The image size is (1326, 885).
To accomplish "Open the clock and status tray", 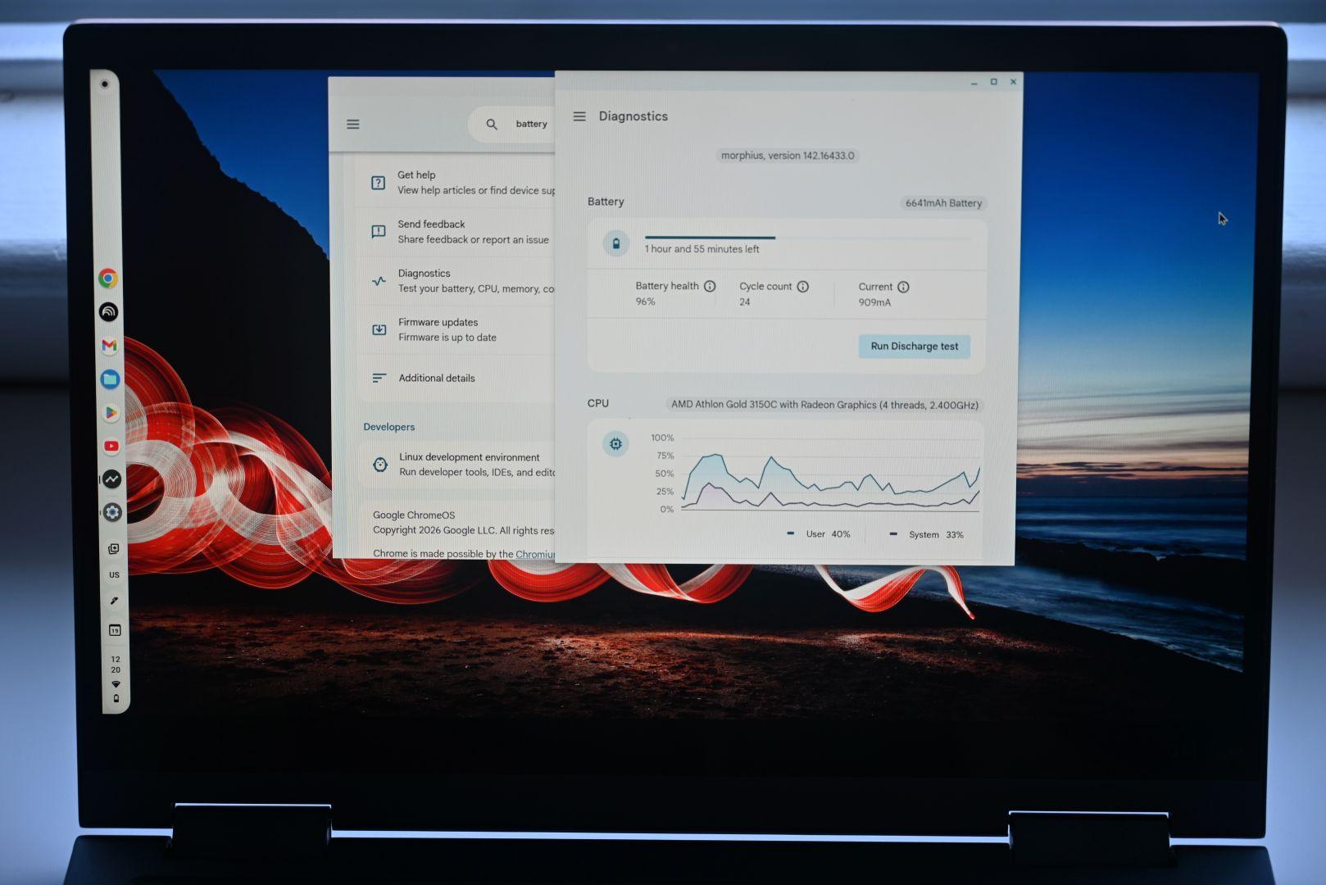I will tap(116, 678).
